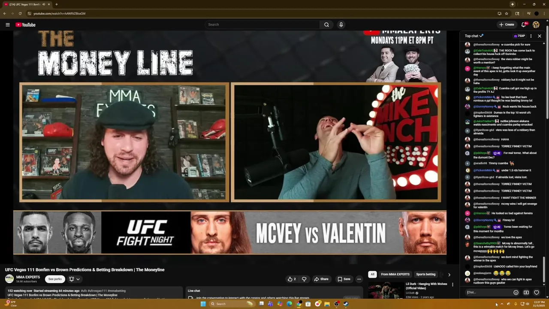Screen dimensions: 549x309
Task: Open the 75XP channel points badge
Action: click(520, 36)
